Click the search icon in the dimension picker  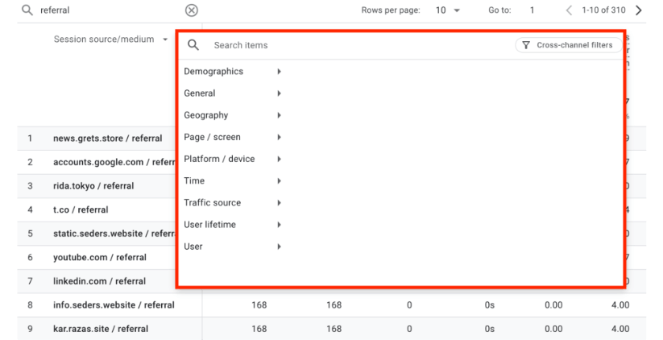[193, 45]
